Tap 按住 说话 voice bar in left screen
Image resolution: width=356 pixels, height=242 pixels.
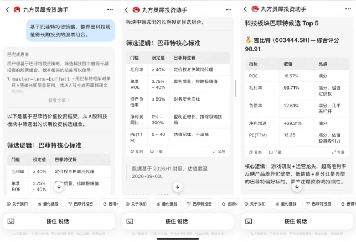pyautogui.click(x=59, y=222)
